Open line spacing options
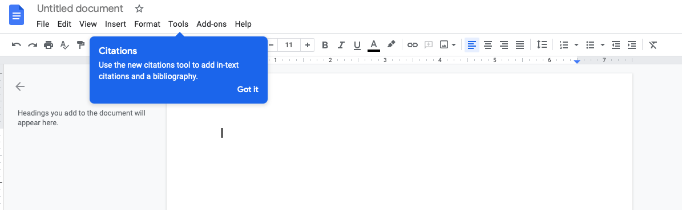The height and width of the screenshot is (210, 682). 542,45
